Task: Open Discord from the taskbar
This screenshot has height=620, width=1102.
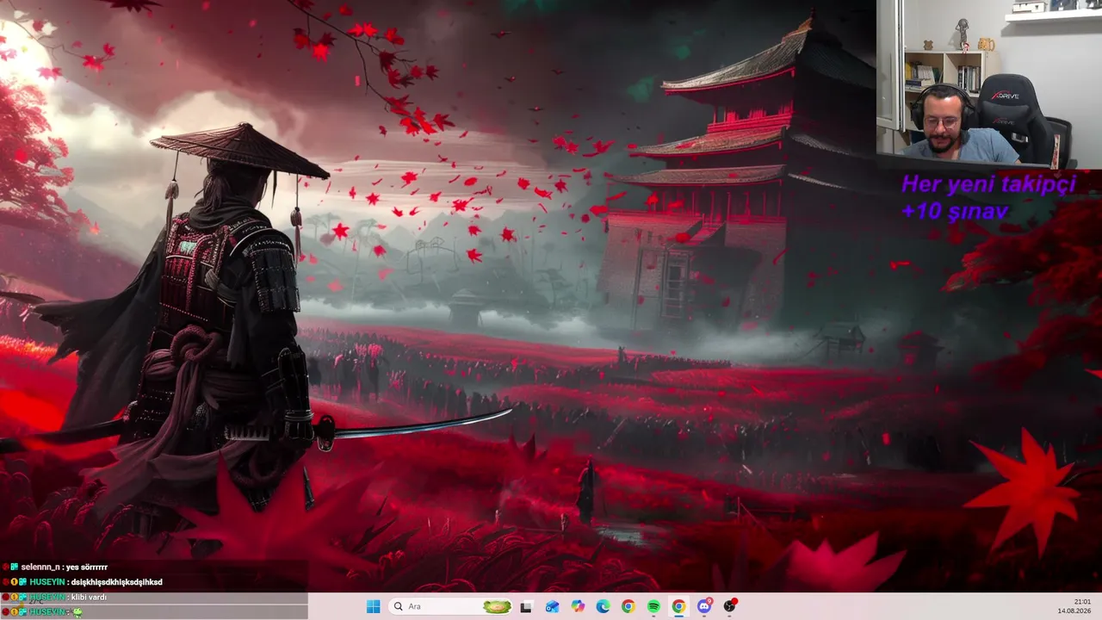Action: (704, 606)
